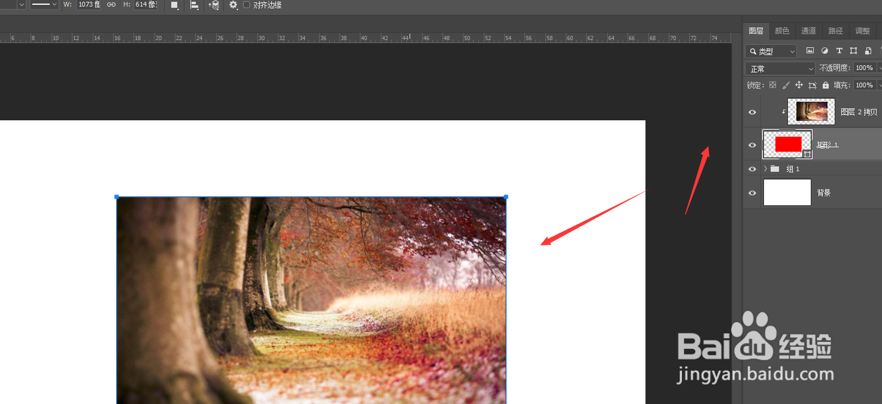
Task: Select the 组 1 layer name
Action: point(793,169)
